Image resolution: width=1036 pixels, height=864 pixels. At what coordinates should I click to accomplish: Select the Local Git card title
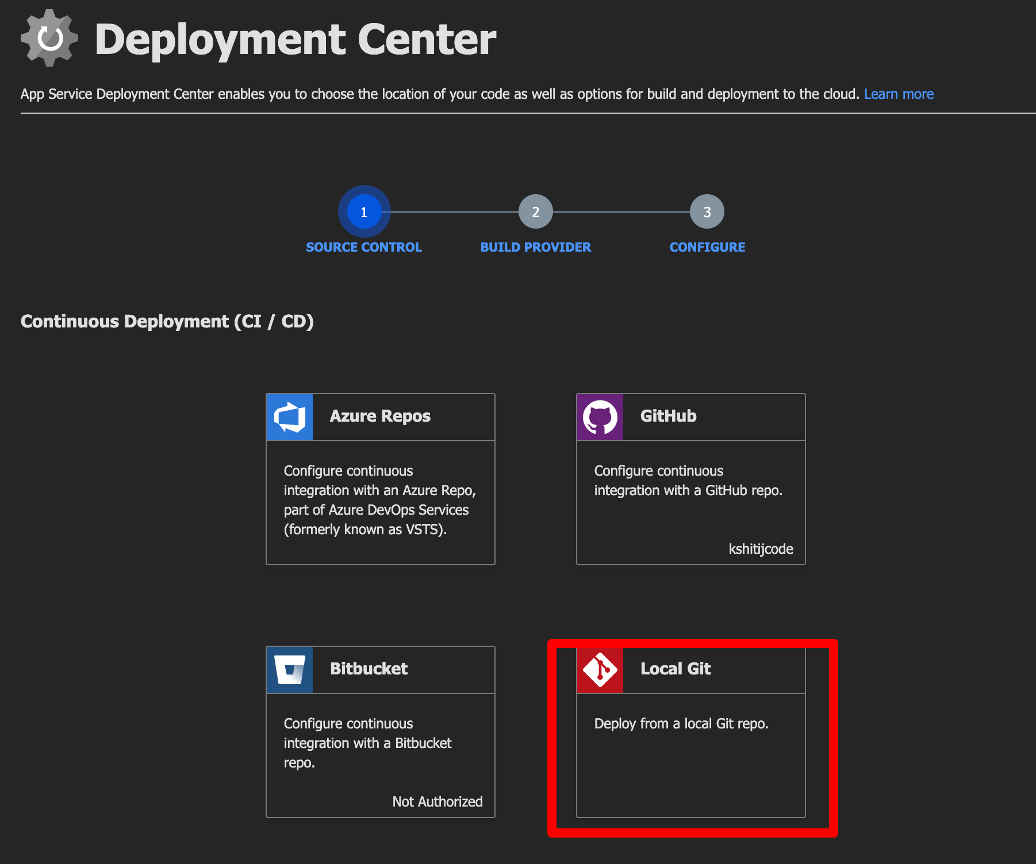coord(676,669)
